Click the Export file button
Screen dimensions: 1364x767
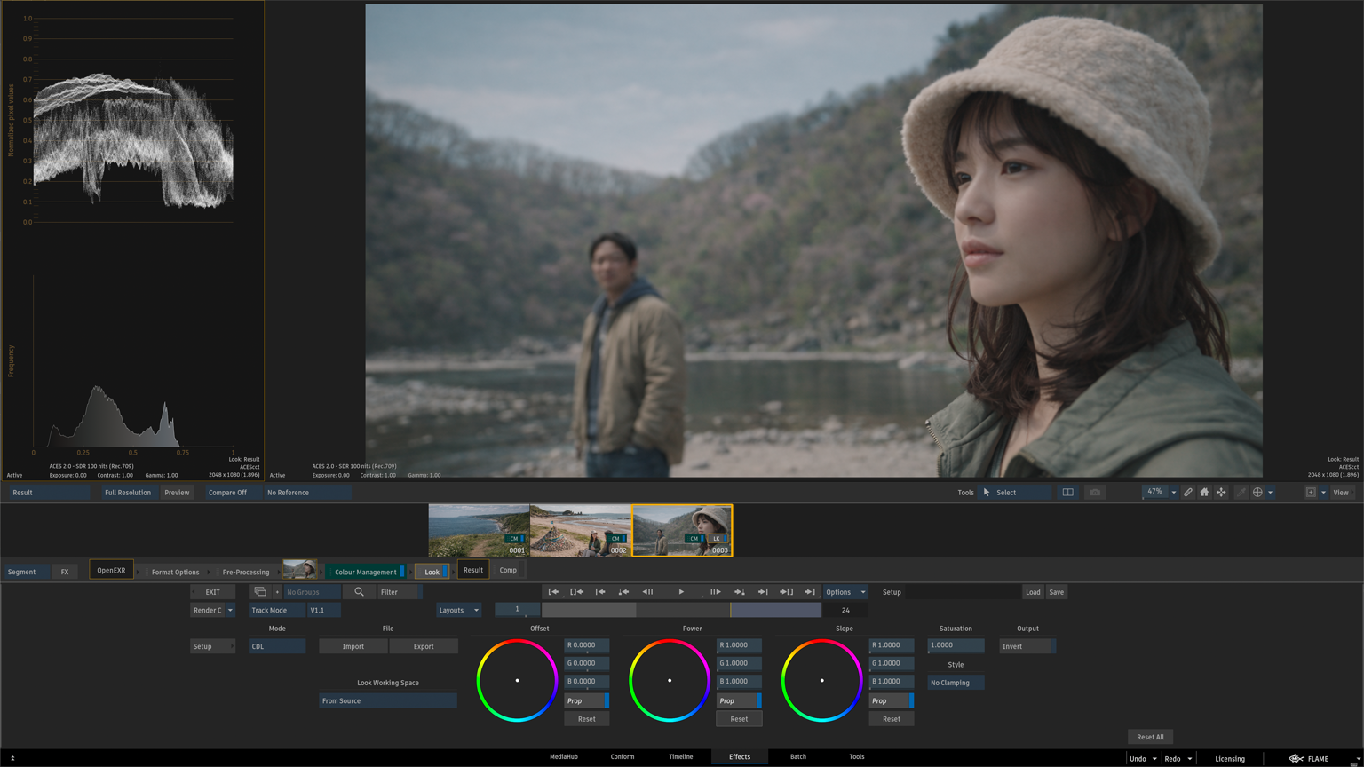[424, 646]
